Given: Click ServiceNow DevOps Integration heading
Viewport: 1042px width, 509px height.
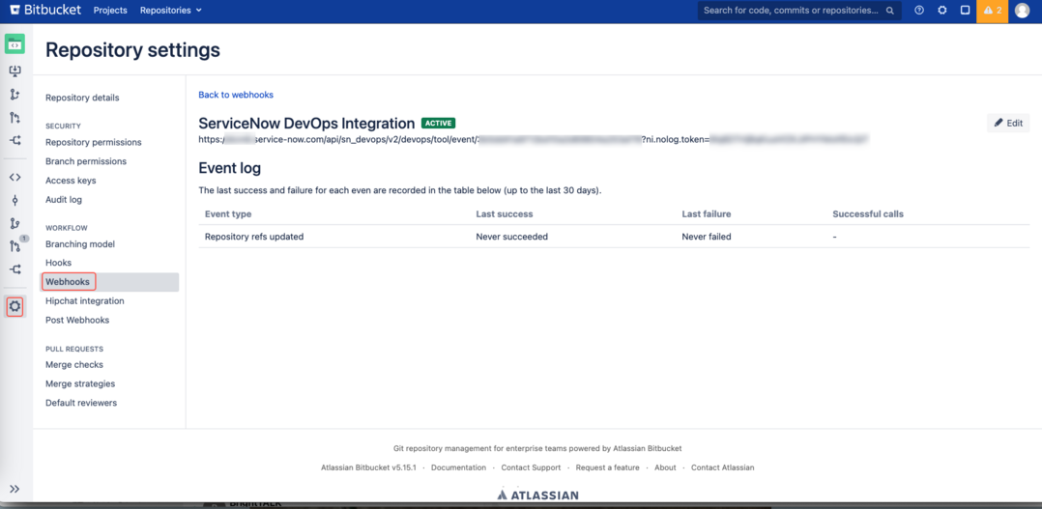Looking at the screenshot, I should point(306,123).
